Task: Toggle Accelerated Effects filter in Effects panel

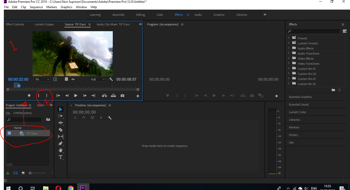Action: click(345, 31)
